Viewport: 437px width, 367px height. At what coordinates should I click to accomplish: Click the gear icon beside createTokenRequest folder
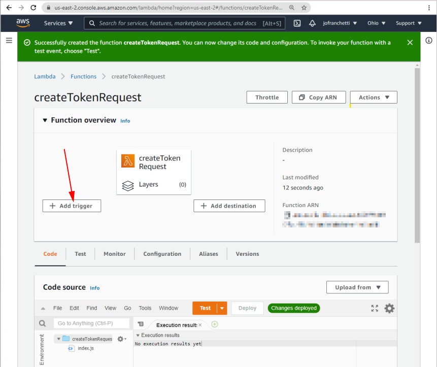120,339
